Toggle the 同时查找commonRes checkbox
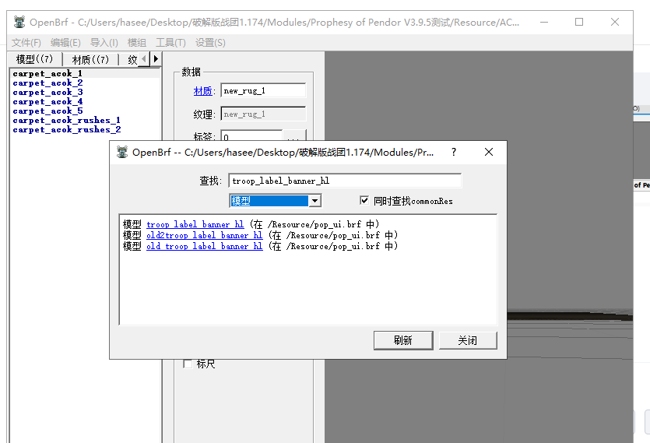Viewport: 650px width, 443px height. click(x=364, y=200)
